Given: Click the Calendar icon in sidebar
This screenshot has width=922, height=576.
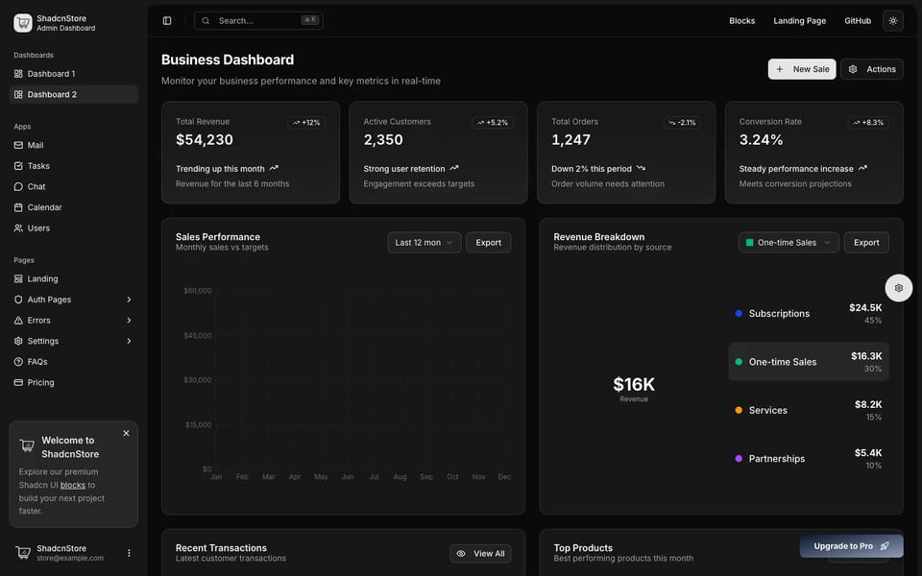Looking at the screenshot, I should point(18,207).
